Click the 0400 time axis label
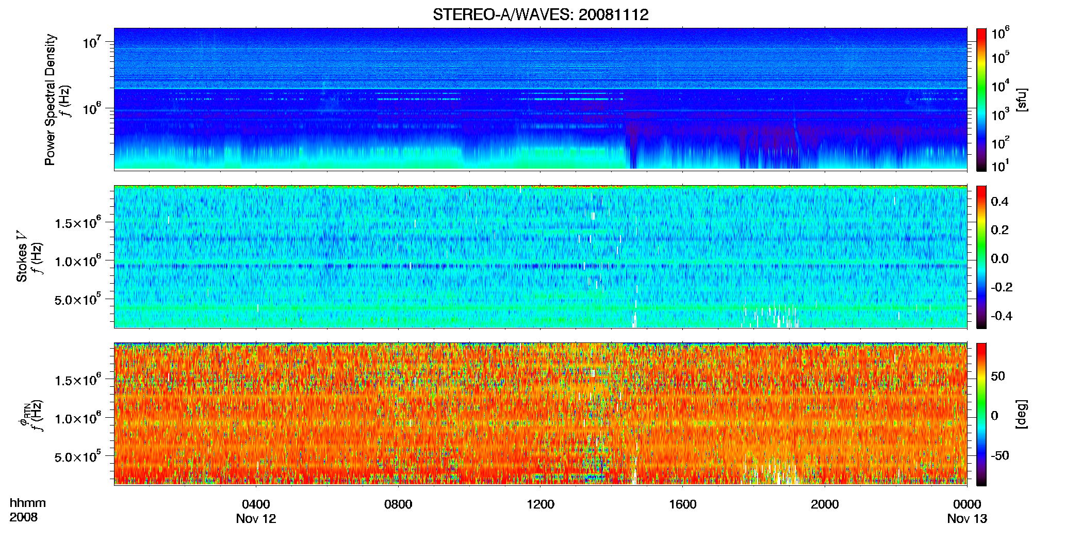This screenshot has height=557, width=1081. click(x=256, y=504)
